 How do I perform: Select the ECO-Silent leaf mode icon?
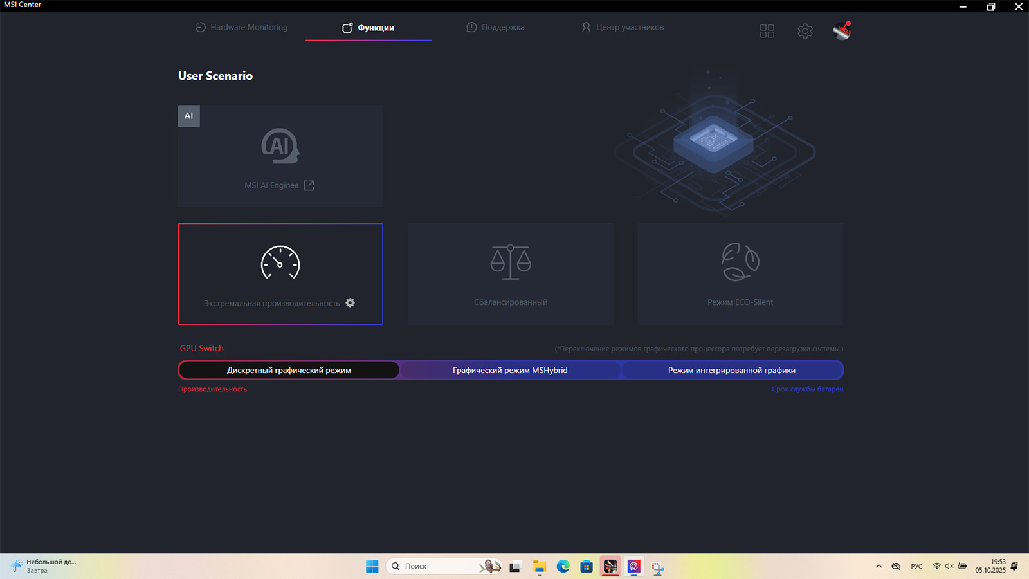point(740,262)
